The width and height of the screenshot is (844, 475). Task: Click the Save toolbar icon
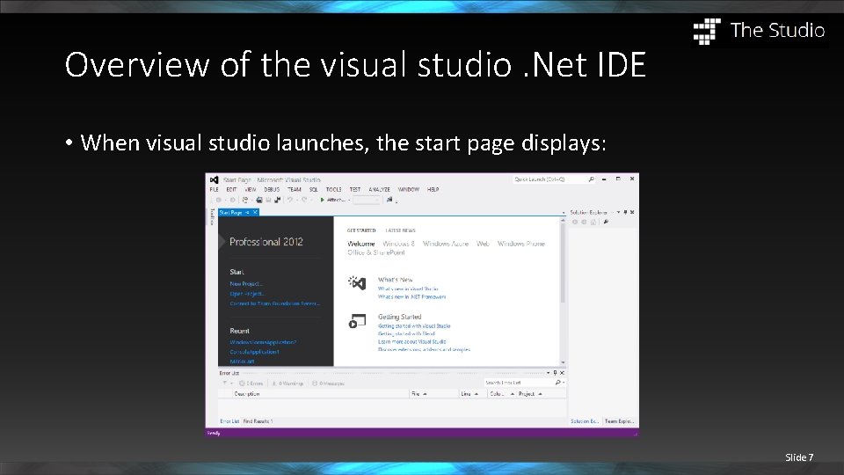pos(269,200)
